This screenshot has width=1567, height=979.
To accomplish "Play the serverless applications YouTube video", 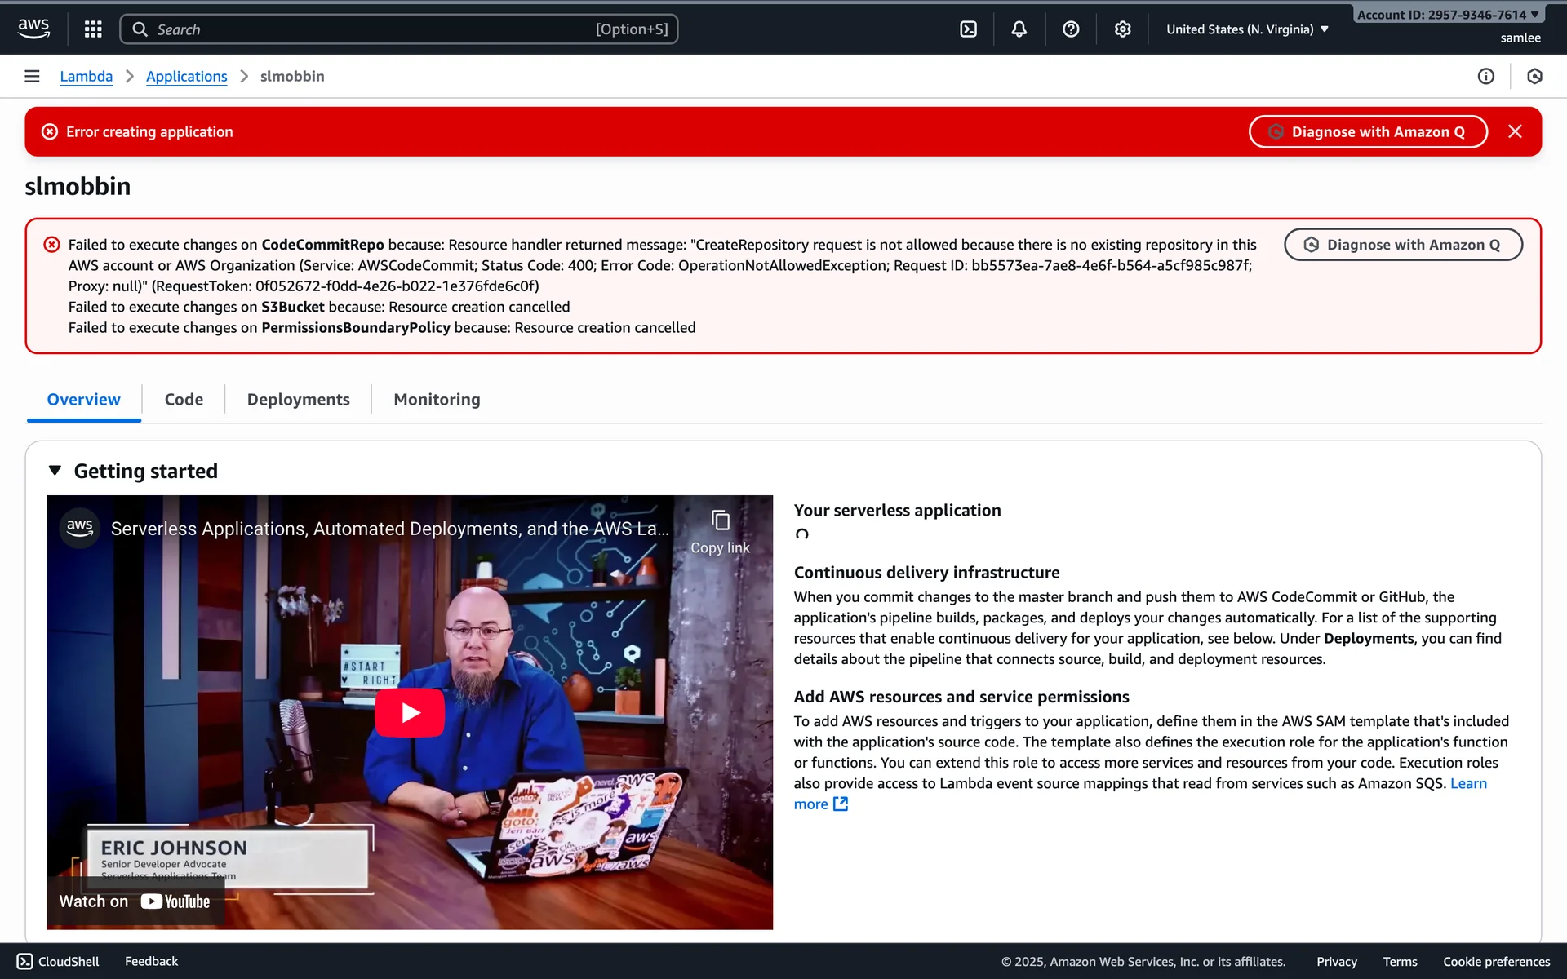I will (x=410, y=712).
